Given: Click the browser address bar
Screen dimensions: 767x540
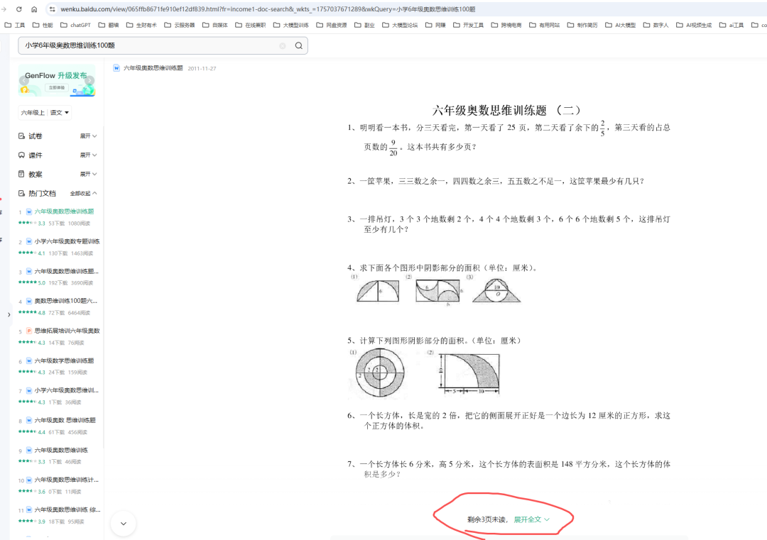Looking at the screenshot, I should tap(284, 10).
